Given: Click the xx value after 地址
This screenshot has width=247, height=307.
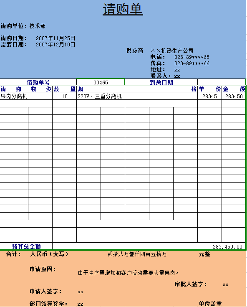Looking at the screenshot, I should [x=177, y=70].
